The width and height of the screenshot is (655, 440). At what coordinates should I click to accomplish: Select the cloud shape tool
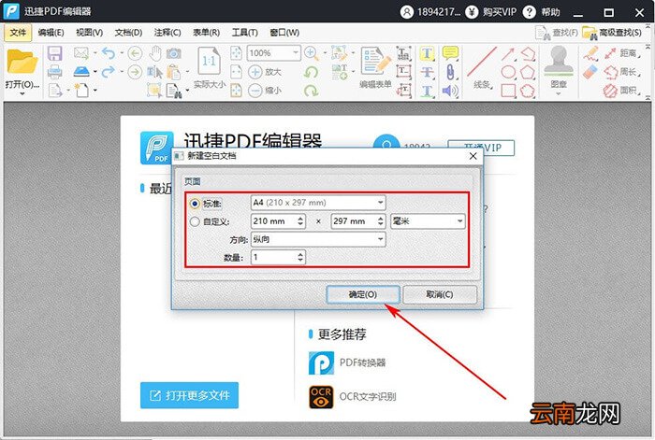[528, 91]
